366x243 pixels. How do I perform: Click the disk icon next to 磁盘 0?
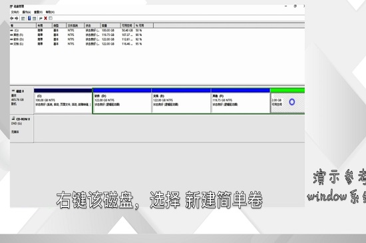(x=13, y=91)
